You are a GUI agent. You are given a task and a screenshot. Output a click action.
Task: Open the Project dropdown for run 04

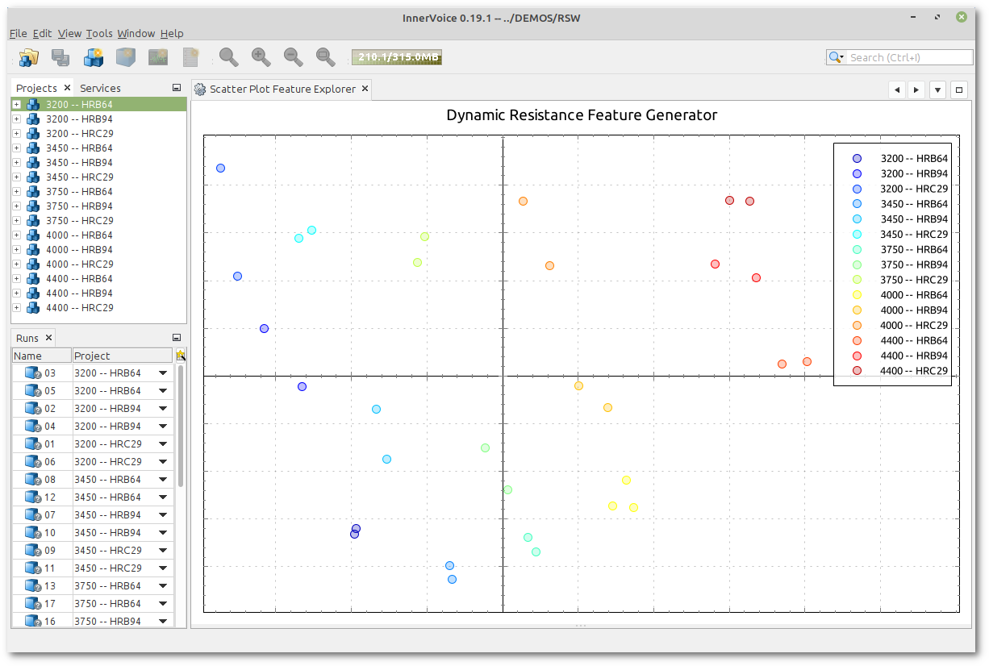pos(163,427)
